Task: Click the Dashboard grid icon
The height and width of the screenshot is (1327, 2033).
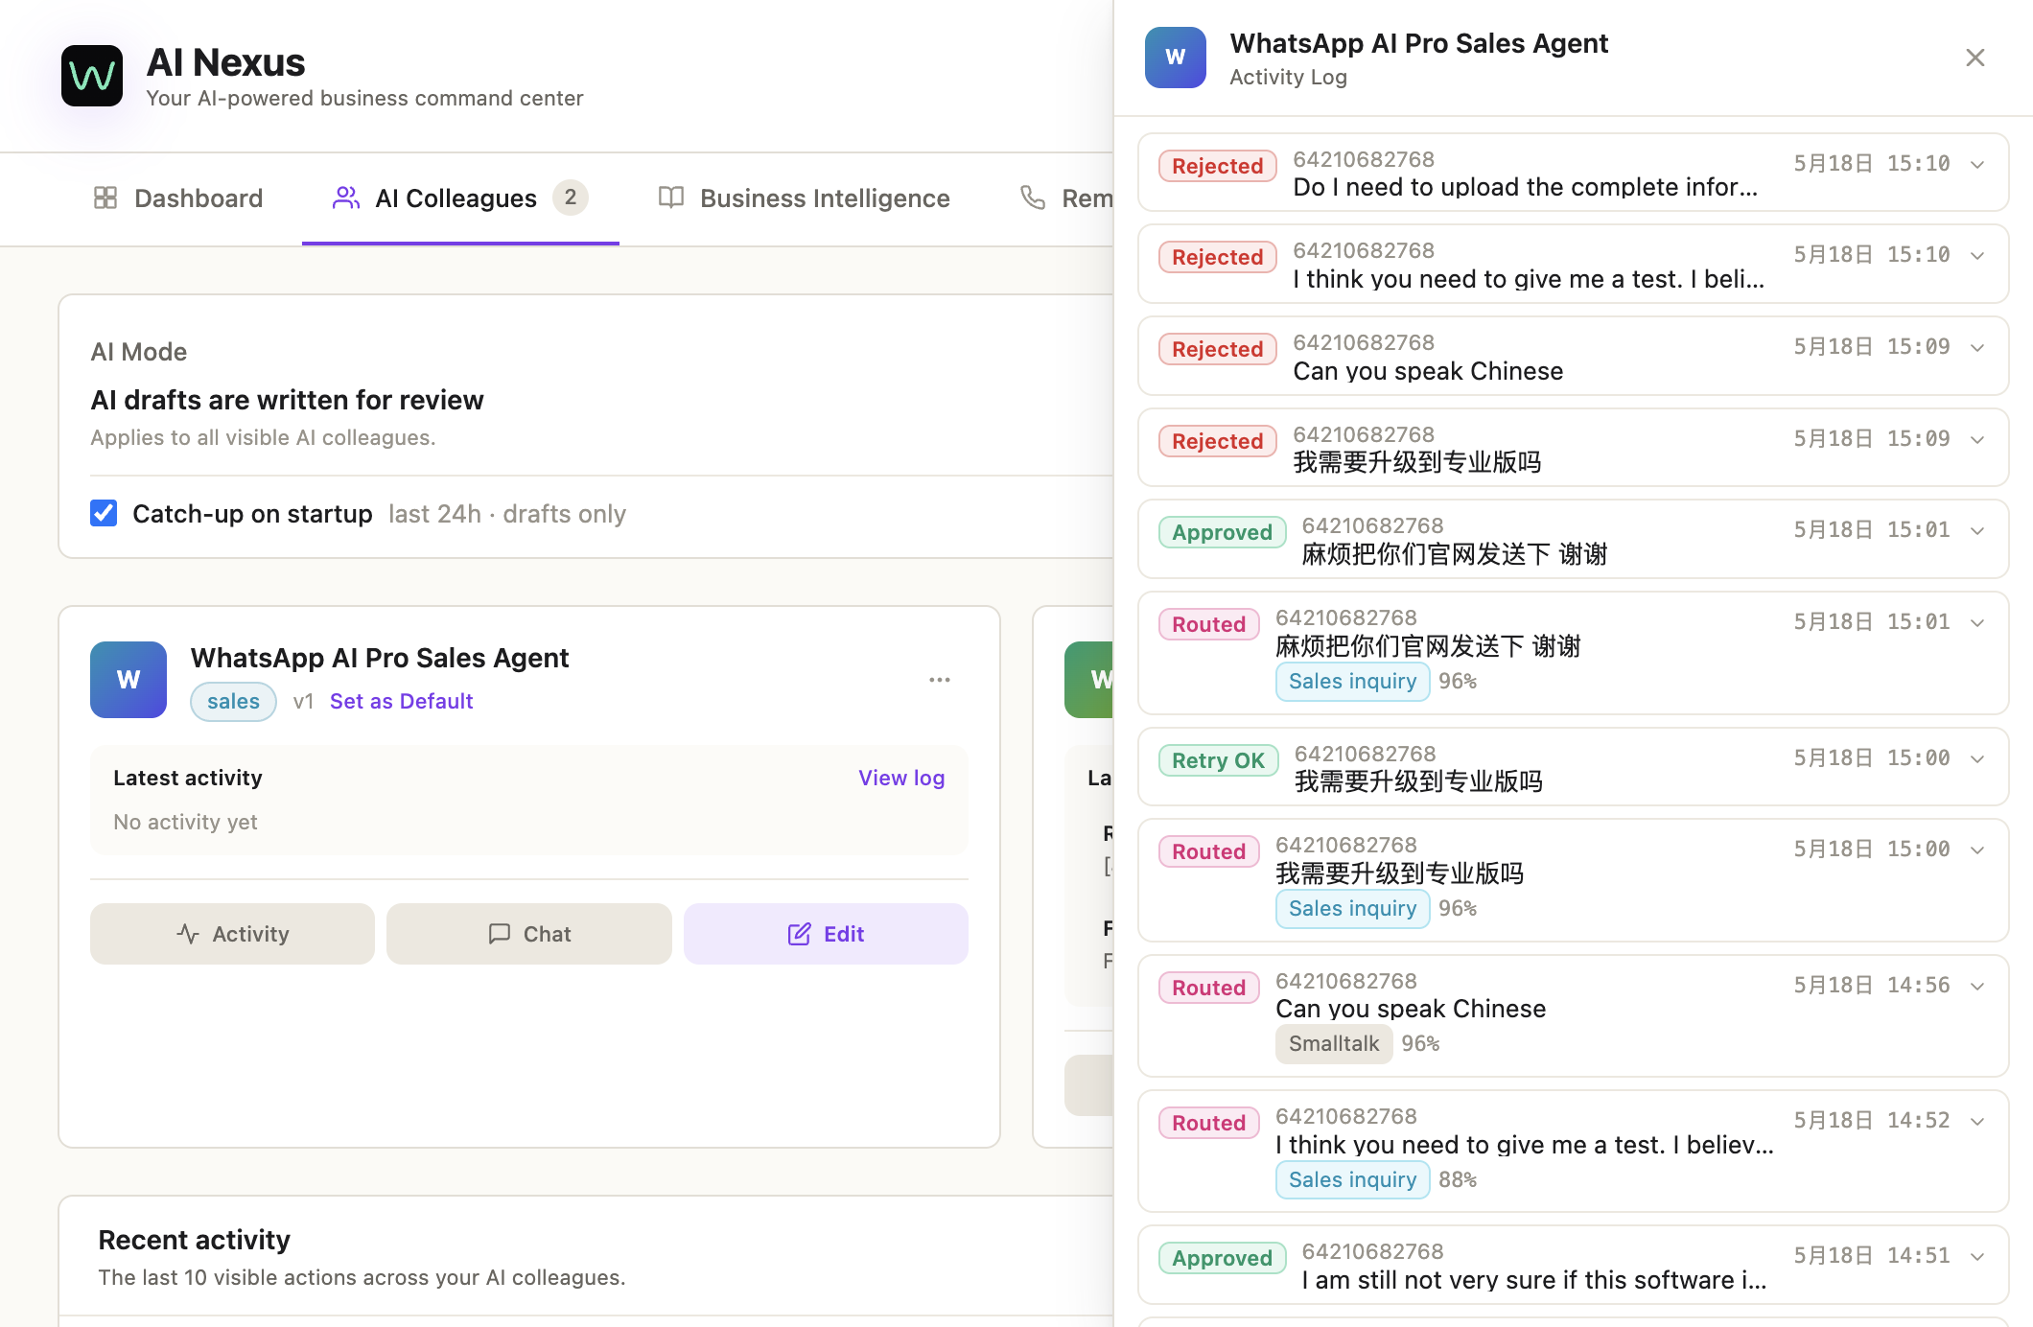Action: (x=105, y=198)
